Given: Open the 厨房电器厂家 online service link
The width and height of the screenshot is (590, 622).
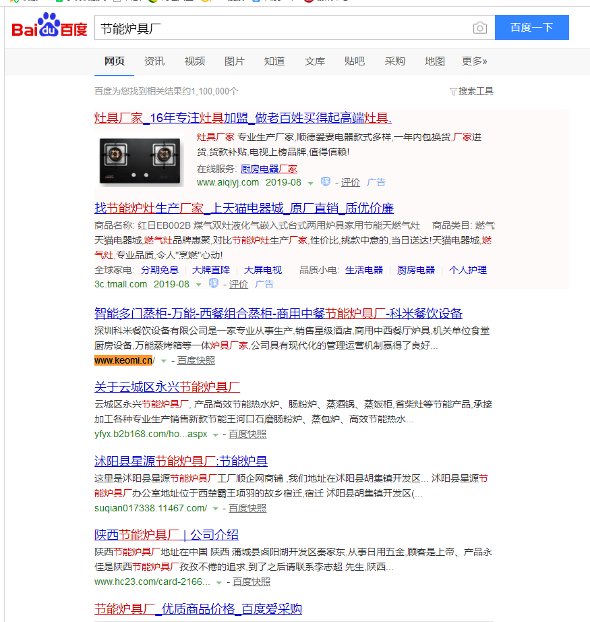Looking at the screenshot, I should (x=269, y=169).
